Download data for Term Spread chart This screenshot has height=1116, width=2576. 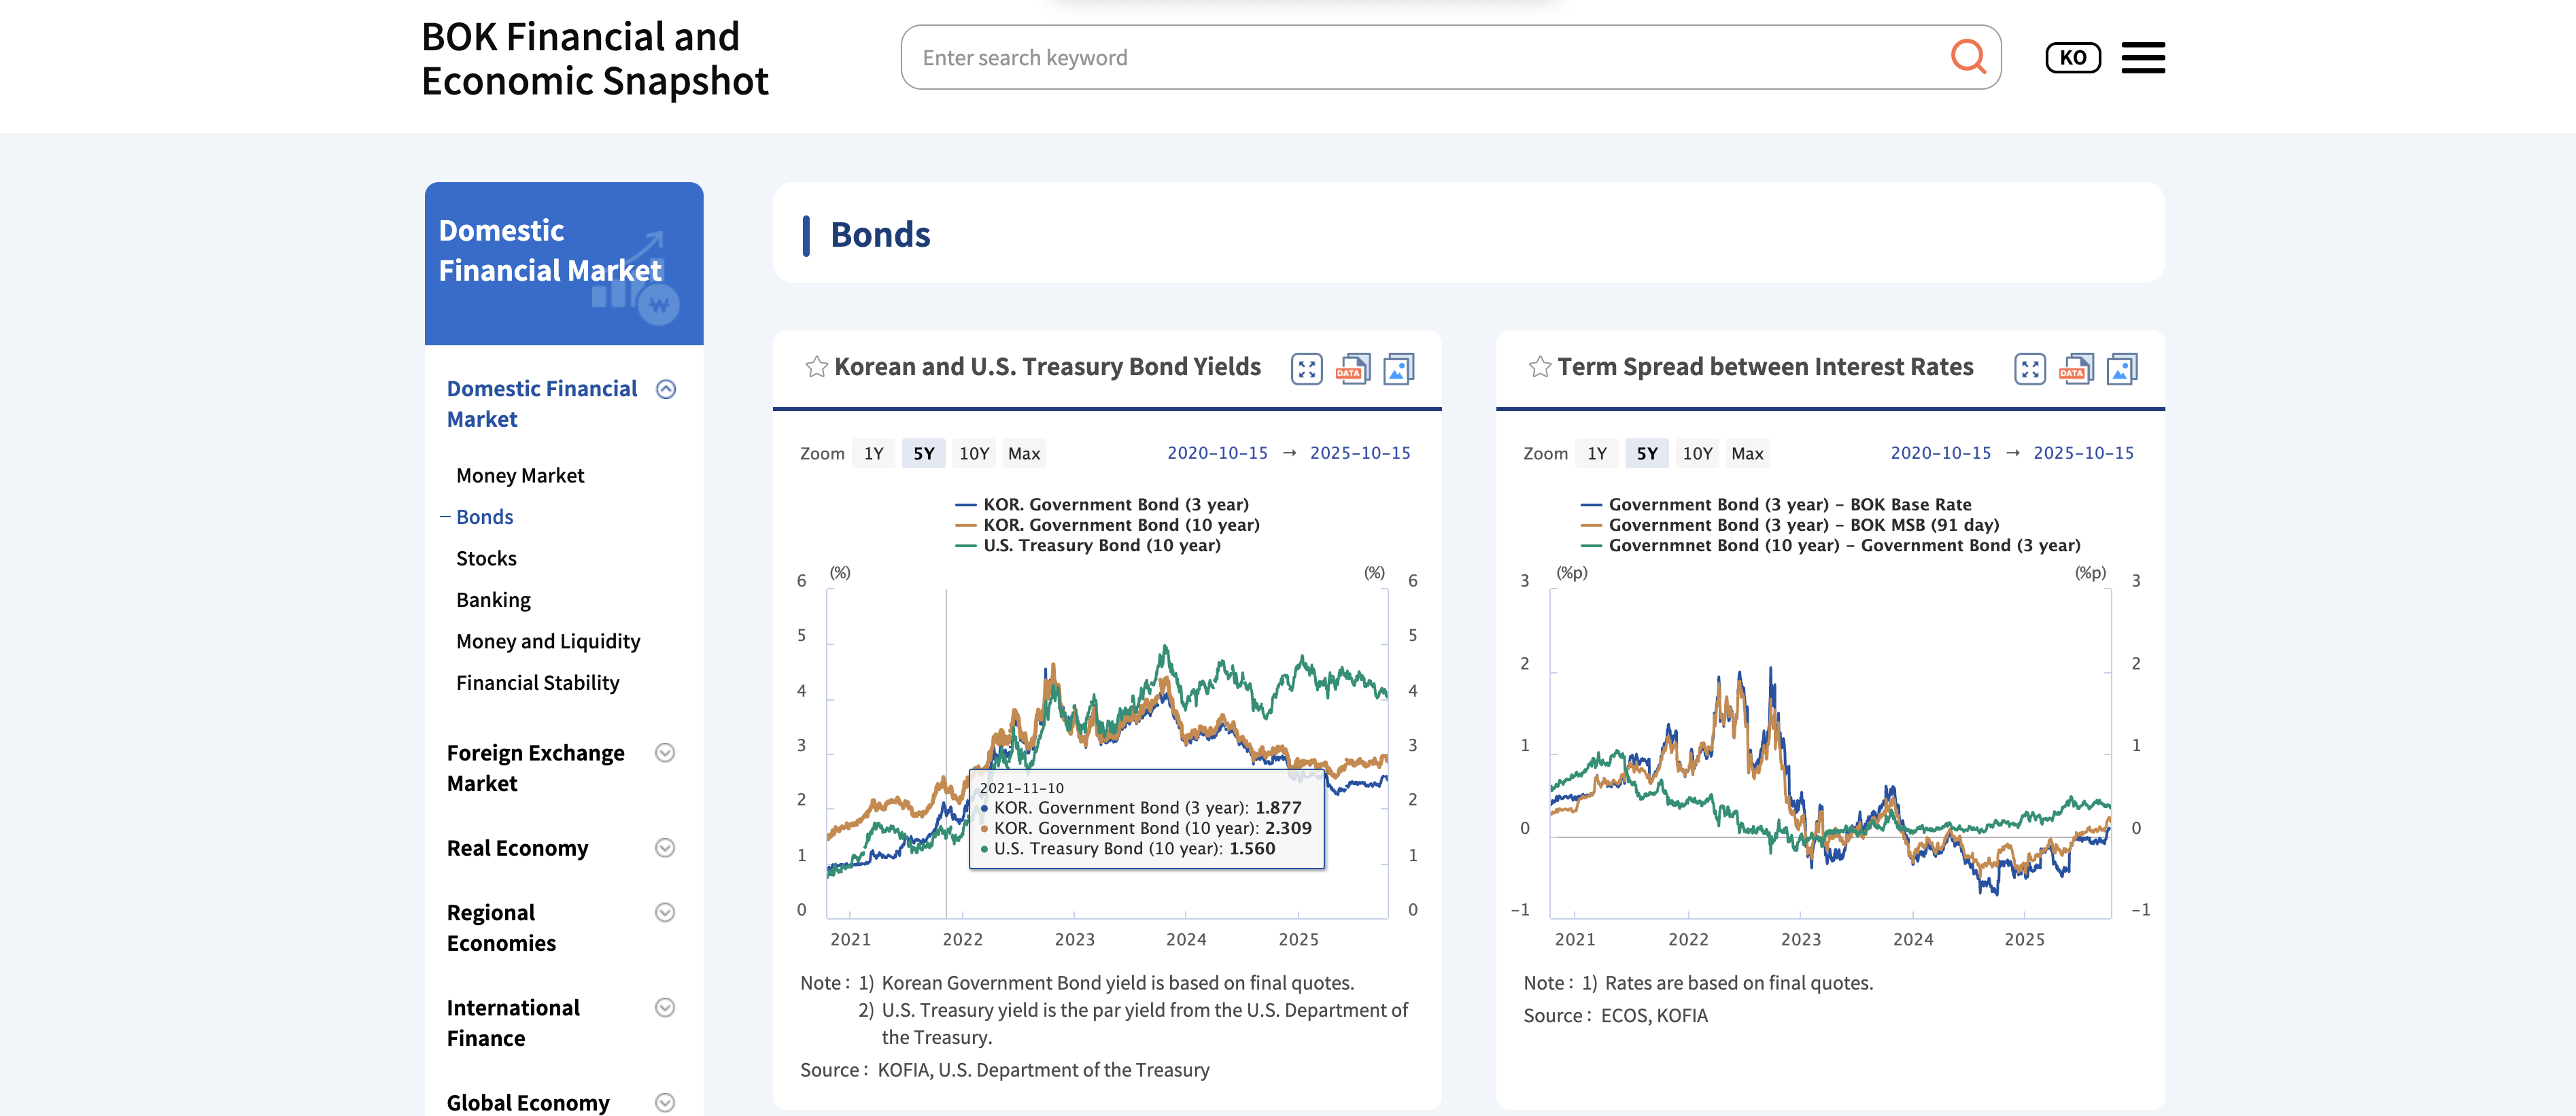[2076, 369]
